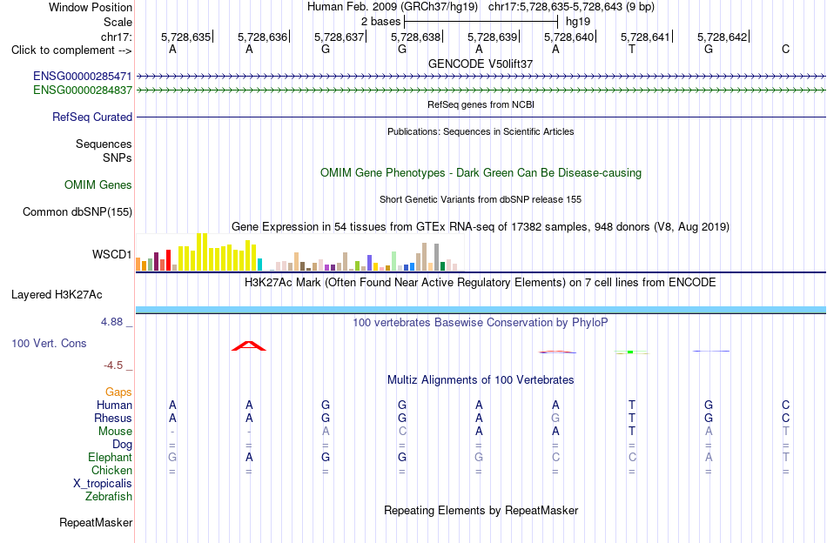Open the RefSeq Curated track label
Viewport: 827px width, 543px height.
pyautogui.click(x=92, y=117)
